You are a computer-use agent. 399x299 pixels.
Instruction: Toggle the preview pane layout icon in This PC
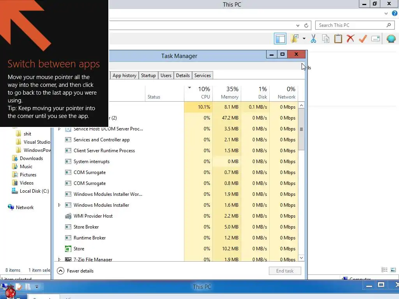click(x=280, y=39)
